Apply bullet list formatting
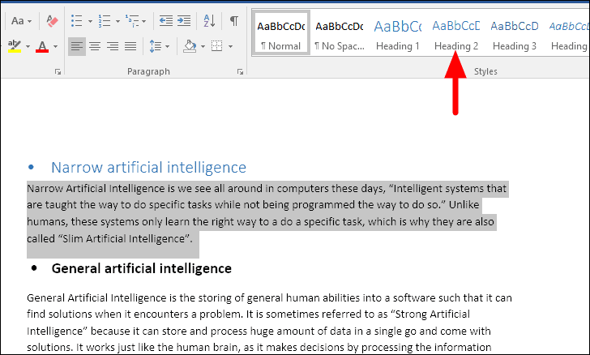This screenshot has width=590, height=355. [77, 21]
